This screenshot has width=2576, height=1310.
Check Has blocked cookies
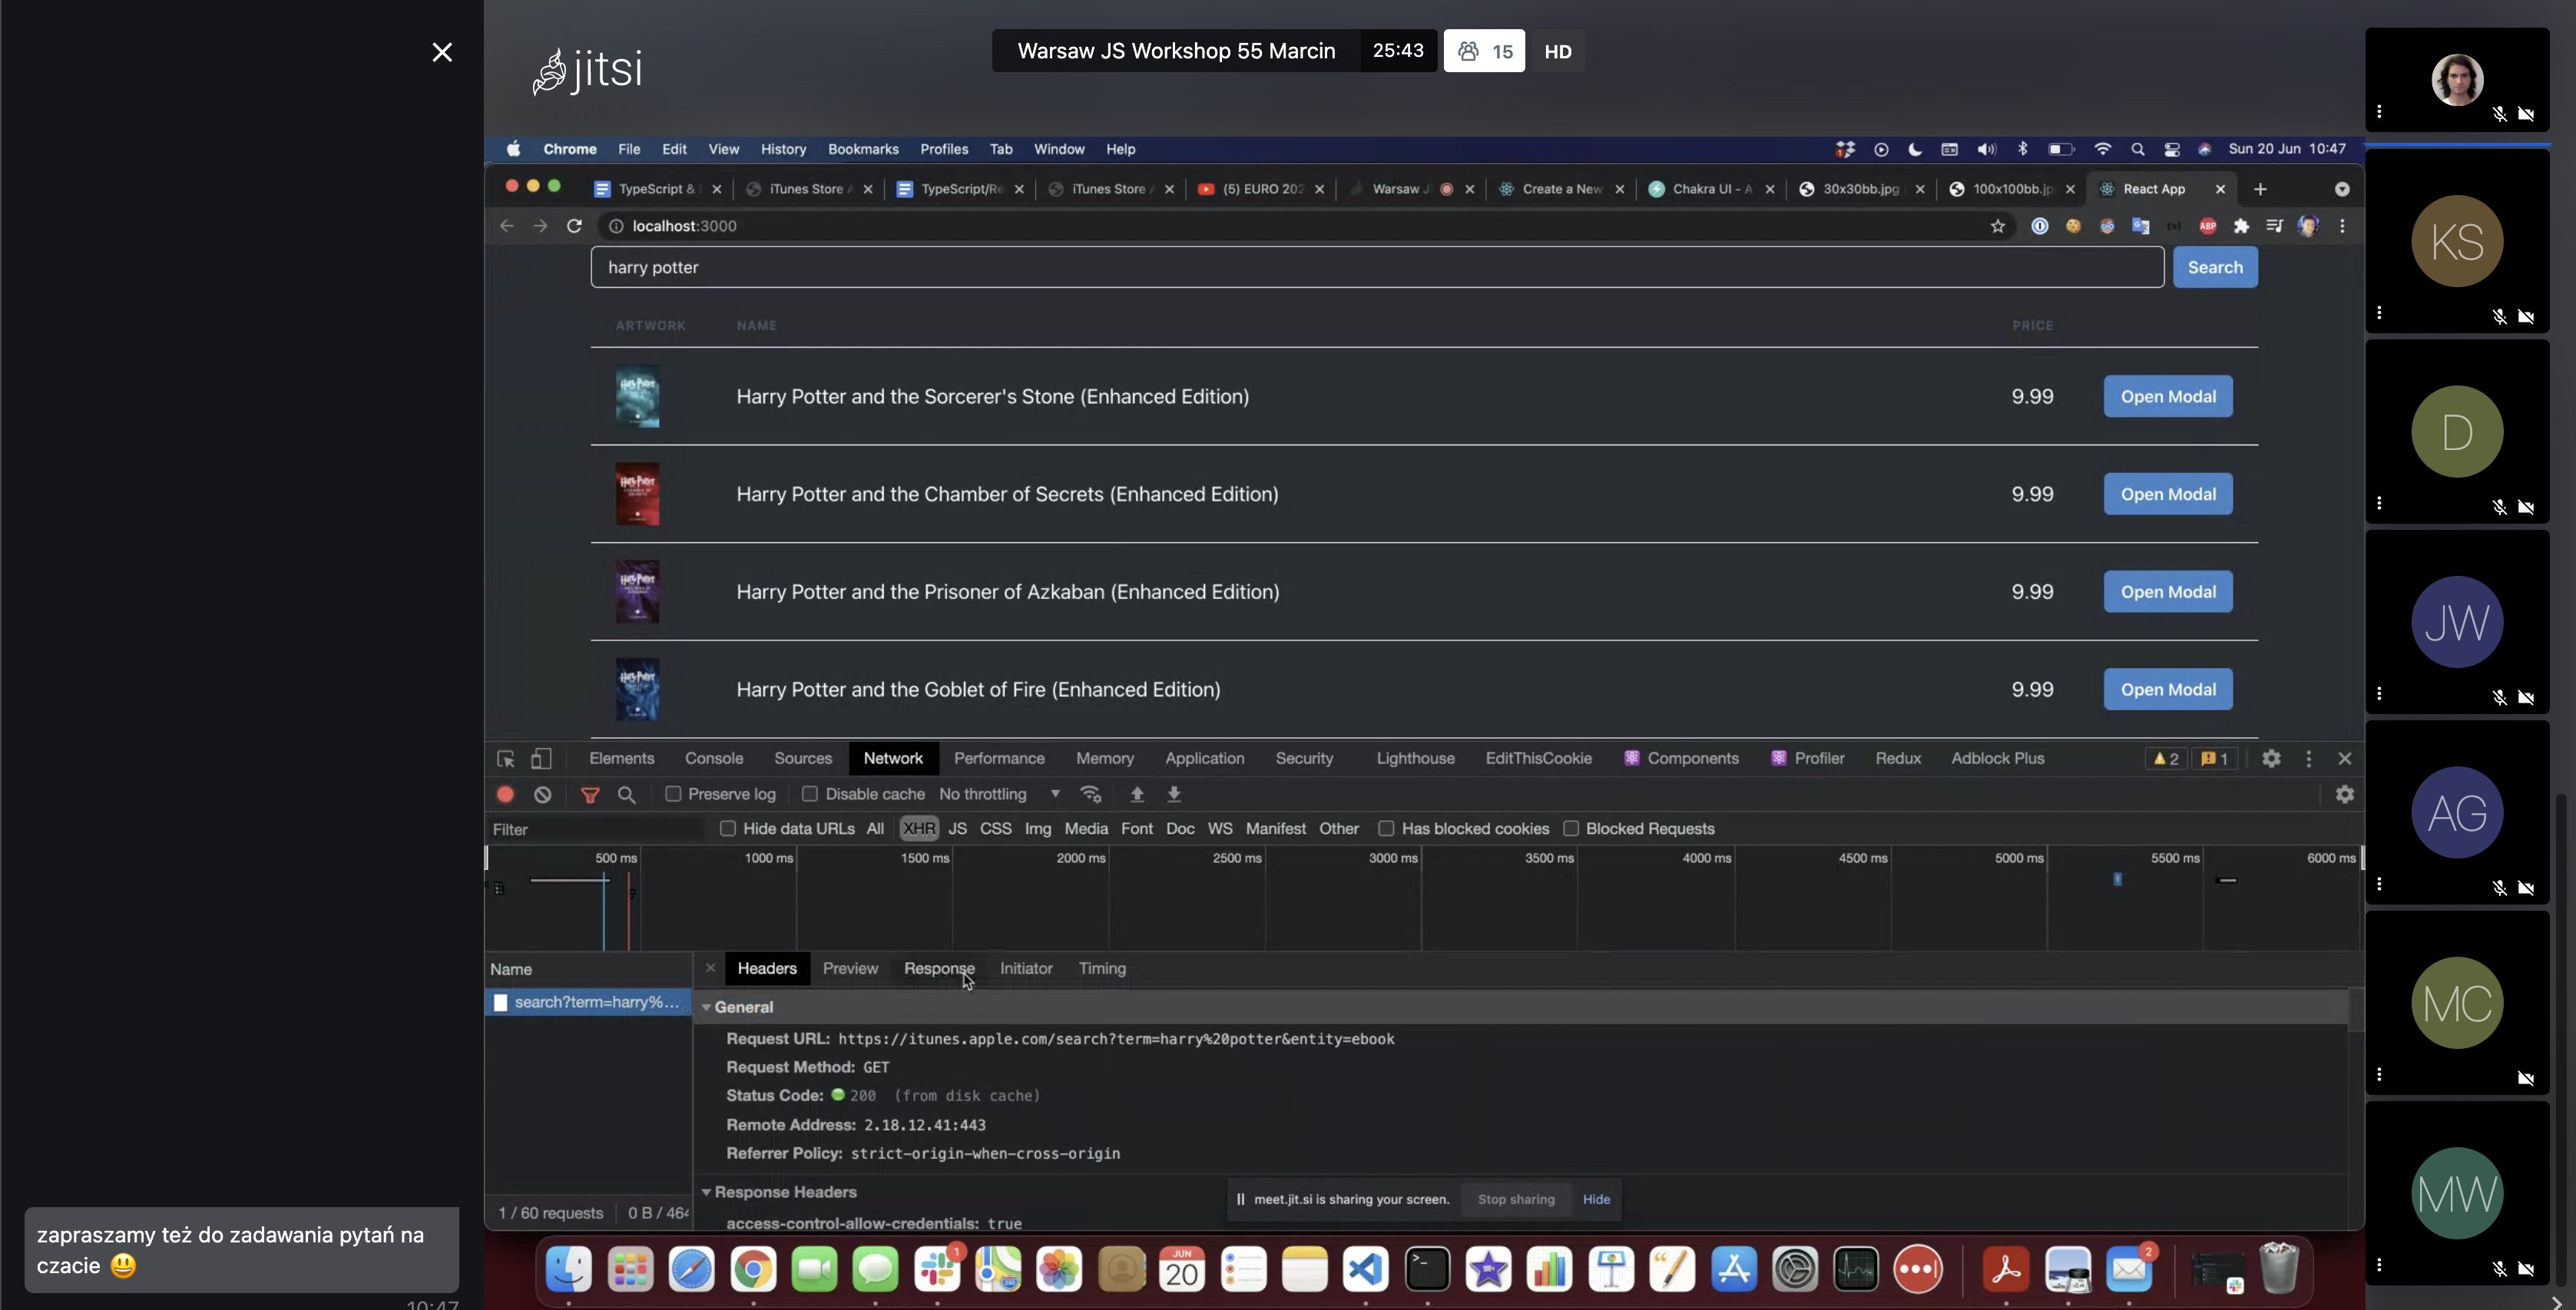1386,829
